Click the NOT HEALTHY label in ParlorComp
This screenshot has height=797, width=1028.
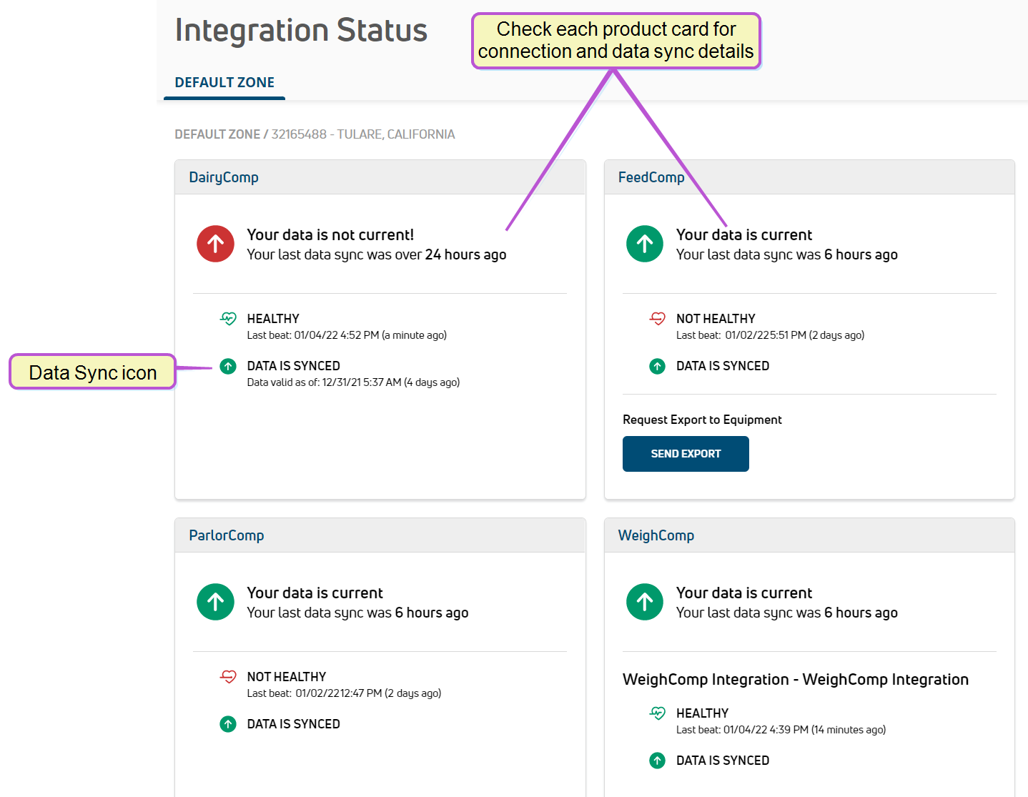pyautogui.click(x=286, y=677)
